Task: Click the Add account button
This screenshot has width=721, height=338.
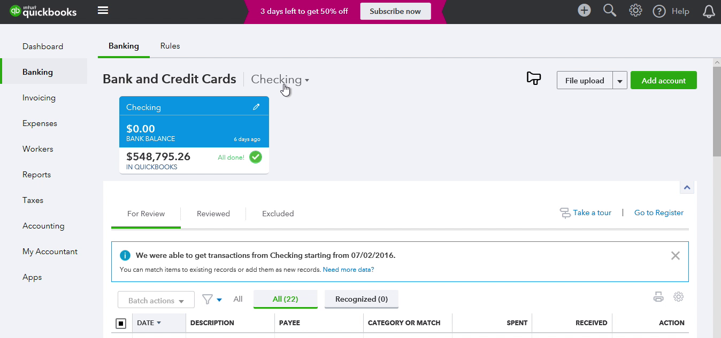Action: click(x=663, y=81)
